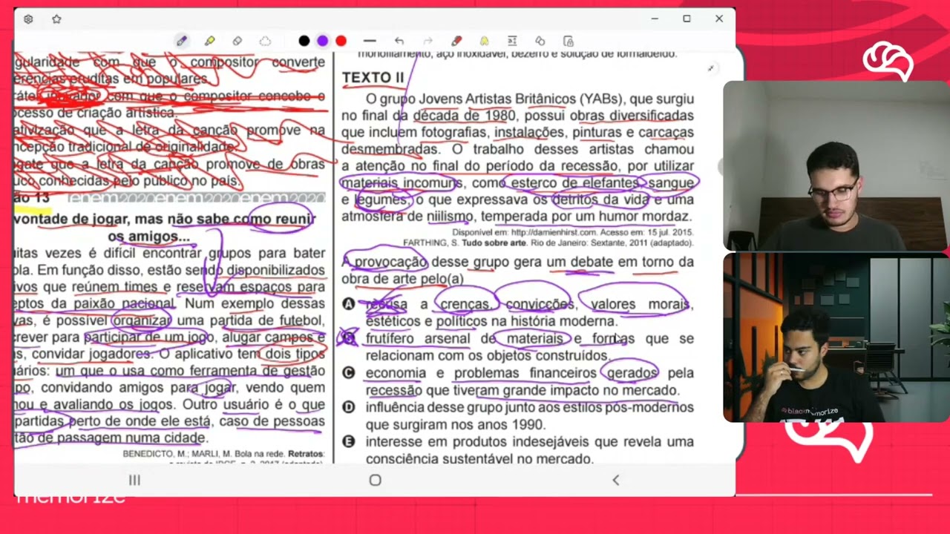Click the 'TEXTO II' heading
The height and width of the screenshot is (534, 950).
click(x=373, y=77)
